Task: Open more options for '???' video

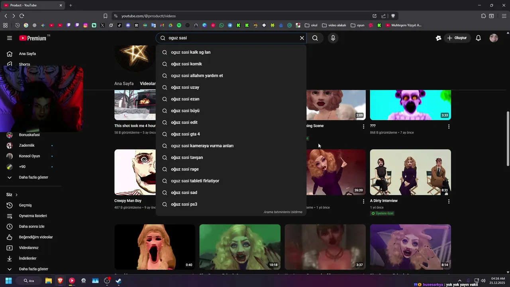Action: tap(449, 126)
